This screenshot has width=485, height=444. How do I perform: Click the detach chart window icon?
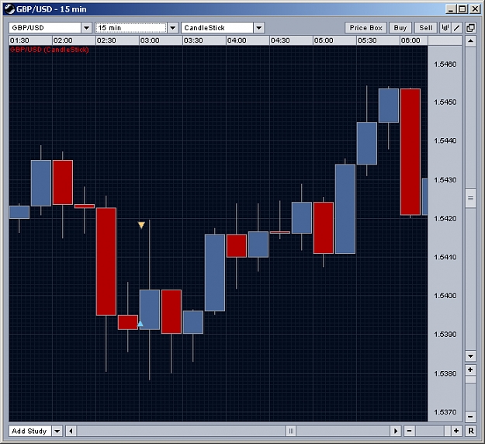[x=470, y=28]
